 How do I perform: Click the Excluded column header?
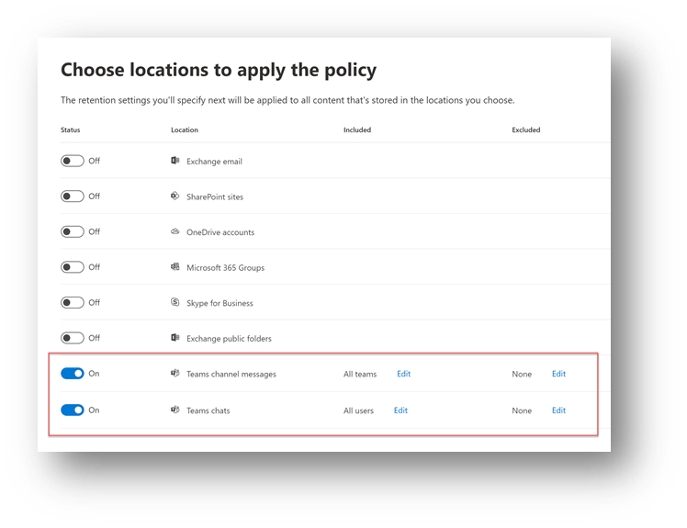coord(525,129)
